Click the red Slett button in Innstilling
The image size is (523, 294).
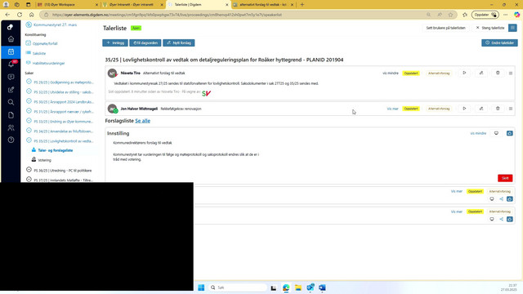(x=505, y=178)
